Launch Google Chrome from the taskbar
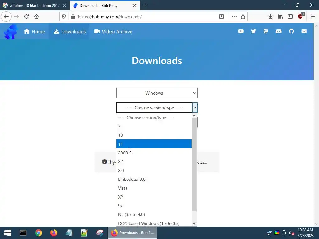Viewport: 319px width, 239px height. pyautogui.click(x=38, y=233)
